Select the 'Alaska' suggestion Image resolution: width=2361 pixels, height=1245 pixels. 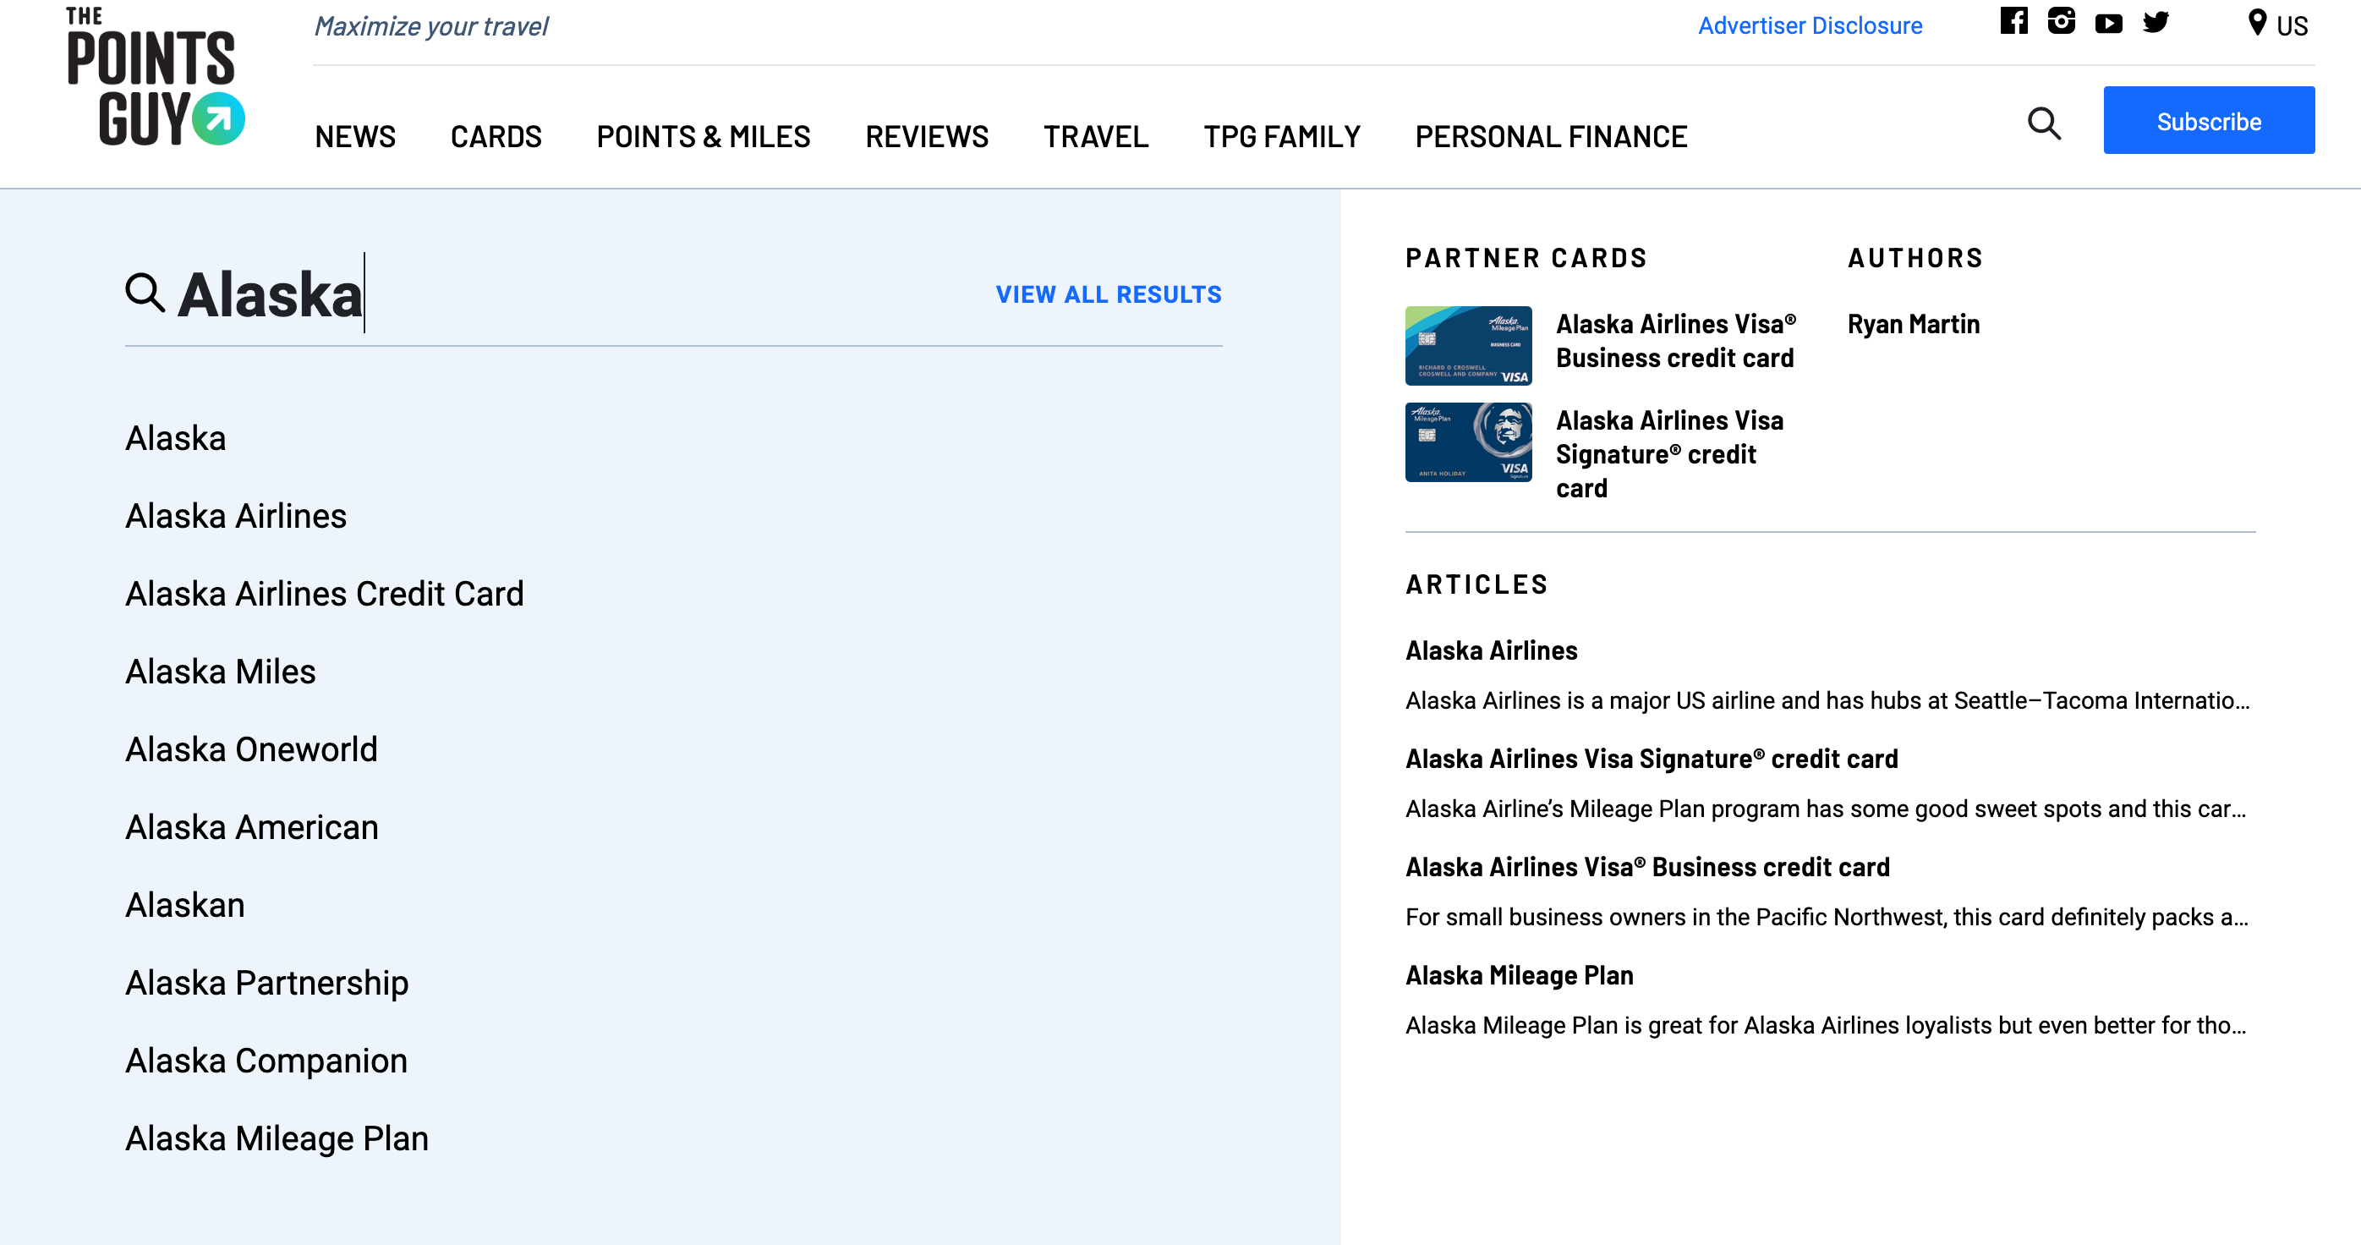click(176, 438)
